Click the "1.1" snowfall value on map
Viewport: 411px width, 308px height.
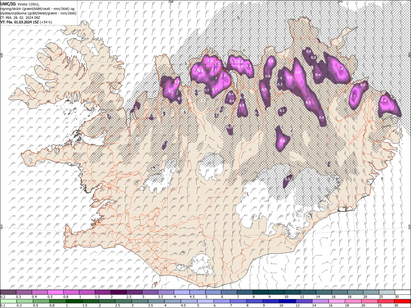pyautogui.click(x=214, y=70)
